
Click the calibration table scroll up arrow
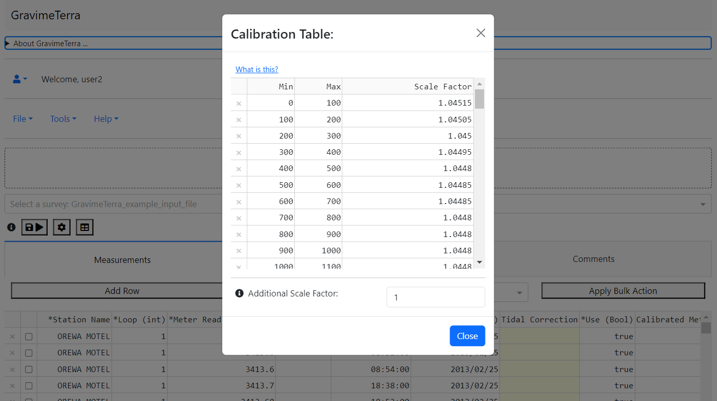480,83
